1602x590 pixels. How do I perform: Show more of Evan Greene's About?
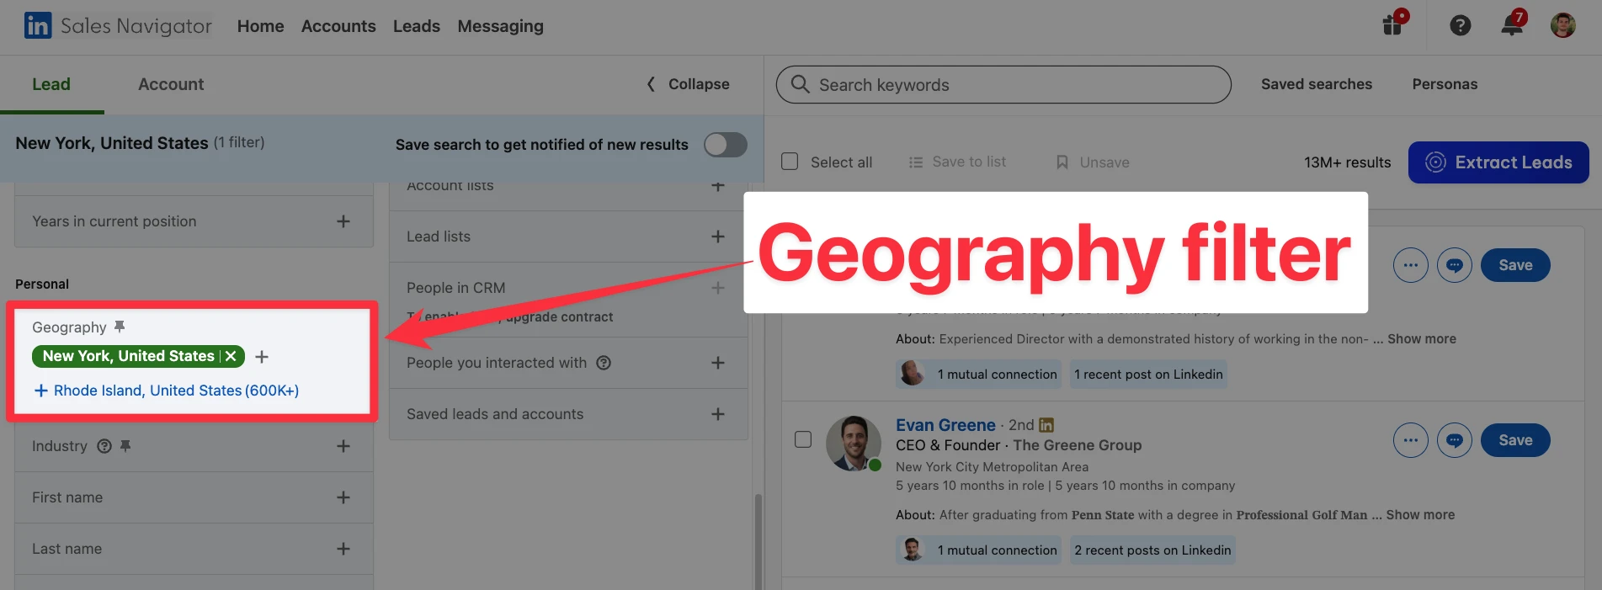(x=1420, y=514)
